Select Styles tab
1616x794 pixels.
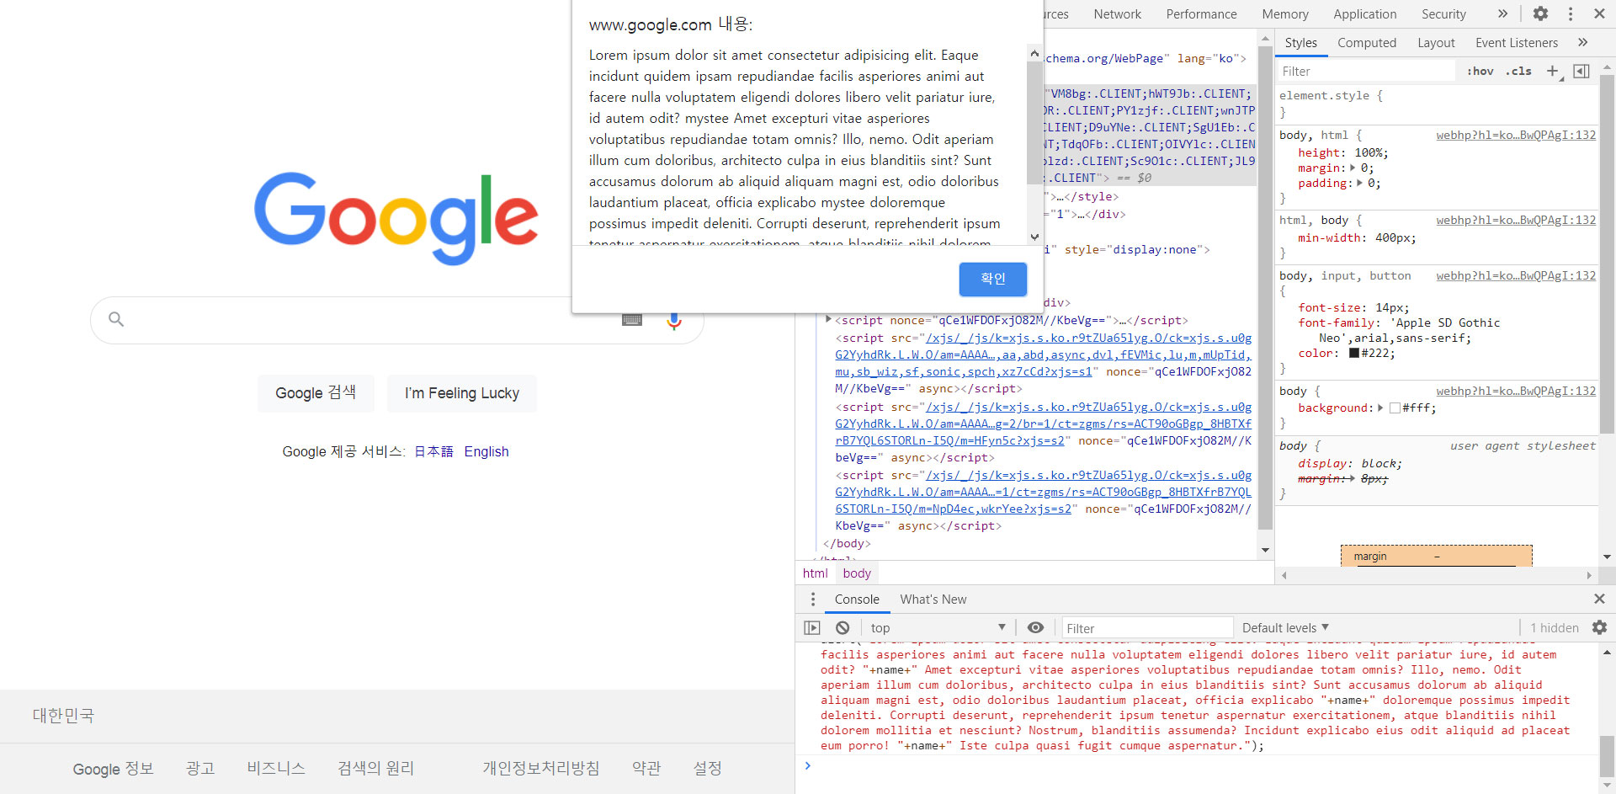point(1300,43)
